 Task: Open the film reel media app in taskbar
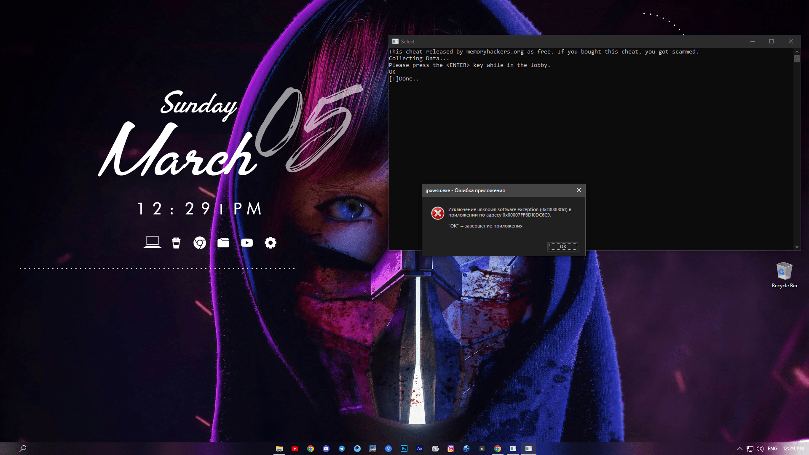tap(466, 449)
